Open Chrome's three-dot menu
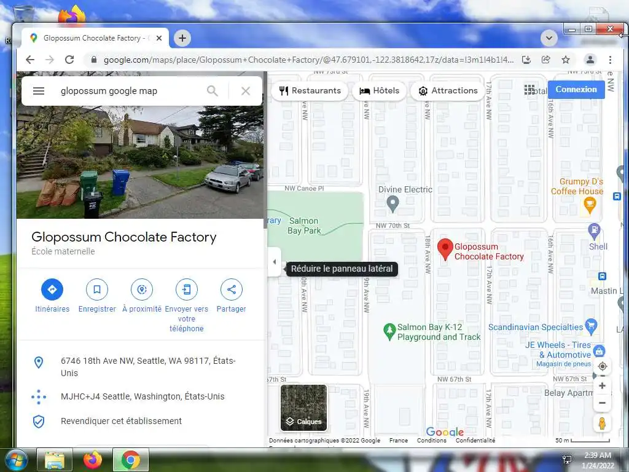The height and width of the screenshot is (472, 629). (x=610, y=60)
